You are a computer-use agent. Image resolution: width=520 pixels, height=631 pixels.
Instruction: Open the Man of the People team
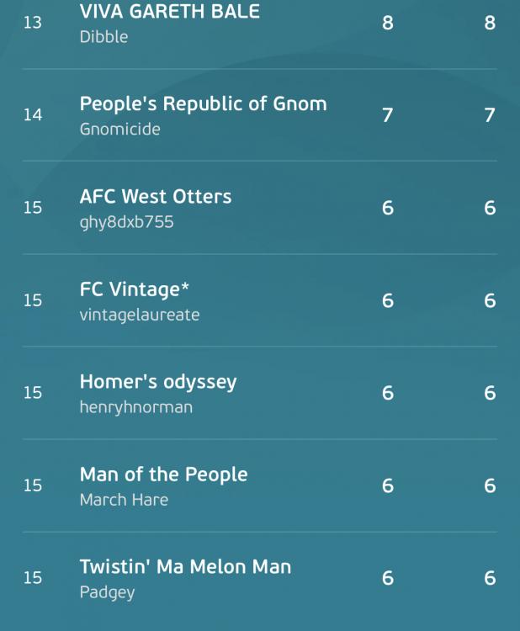point(163,475)
